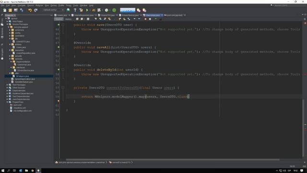Open the Help menu
The image size is (307, 173).
pyautogui.click(x=91, y=5)
